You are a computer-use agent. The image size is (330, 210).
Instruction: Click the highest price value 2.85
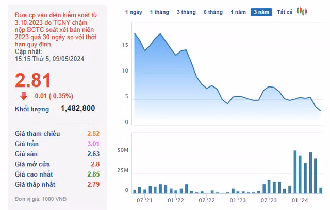[x=93, y=174]
